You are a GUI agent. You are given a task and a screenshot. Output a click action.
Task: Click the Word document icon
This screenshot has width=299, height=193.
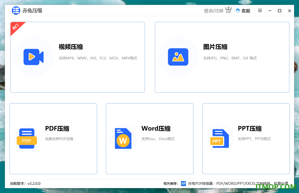click(x=123, y=138)
